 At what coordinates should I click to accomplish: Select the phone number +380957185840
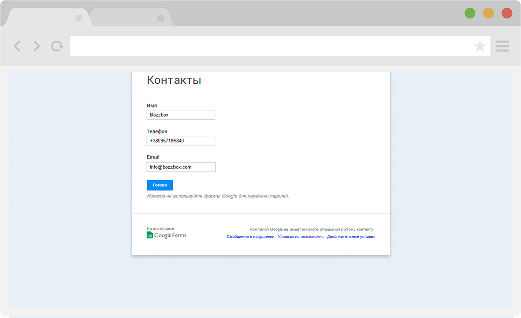coord(171,141)
